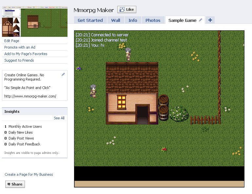Click the 'You: hi' chat message
Screen dimensions: 252x194
90,45
